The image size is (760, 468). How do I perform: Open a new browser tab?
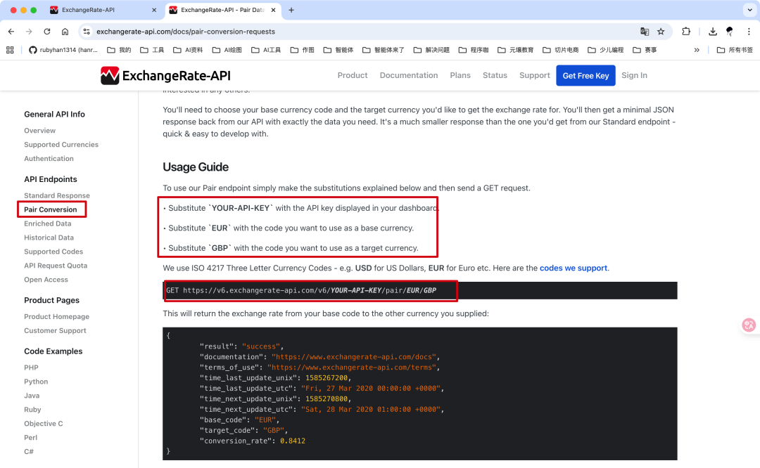(x=291, y=10)
